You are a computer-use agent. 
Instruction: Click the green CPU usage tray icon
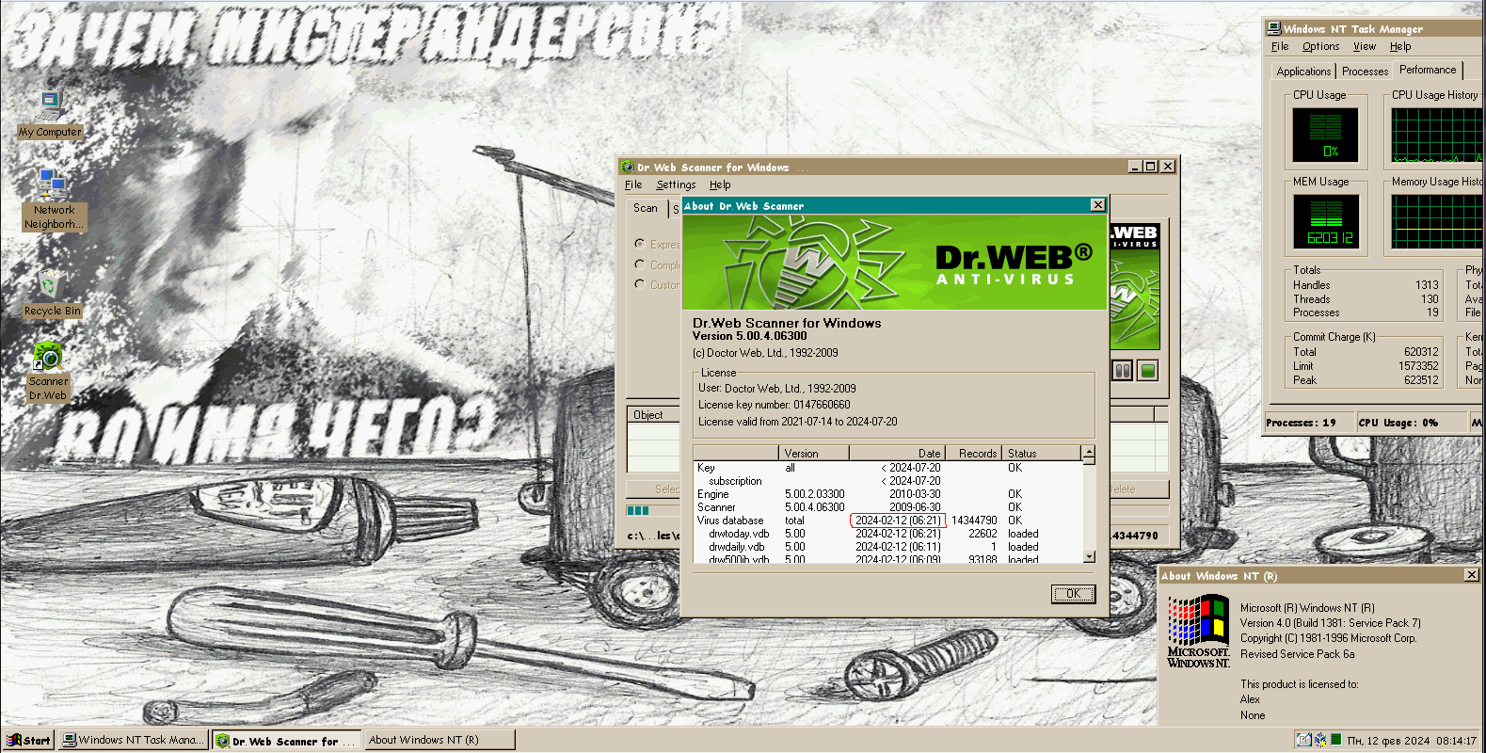click(1335, 741)
